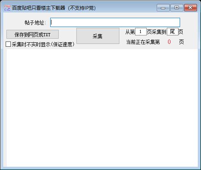Image resolution: width=201 pixels, height=170 pixels.
Task: Select the end page box containing 尾
Action: [x=172, y=32]
